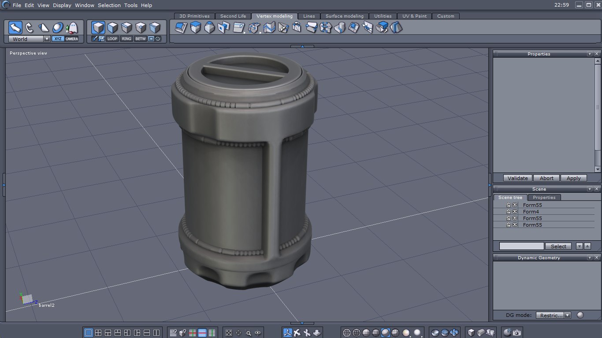This screenshot has height=338, width=602.
Task: Switch to the Surface modeling tab
Action: tap(344, 16)
